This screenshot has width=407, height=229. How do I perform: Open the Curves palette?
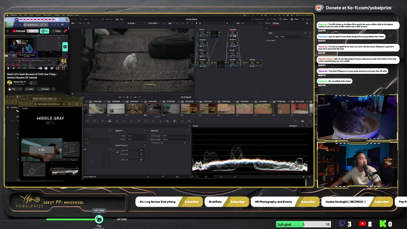click(x=117, y=121)
